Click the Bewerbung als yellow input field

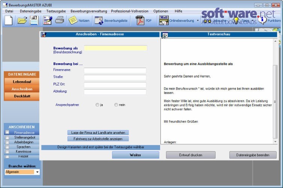(x=115, y=48)
